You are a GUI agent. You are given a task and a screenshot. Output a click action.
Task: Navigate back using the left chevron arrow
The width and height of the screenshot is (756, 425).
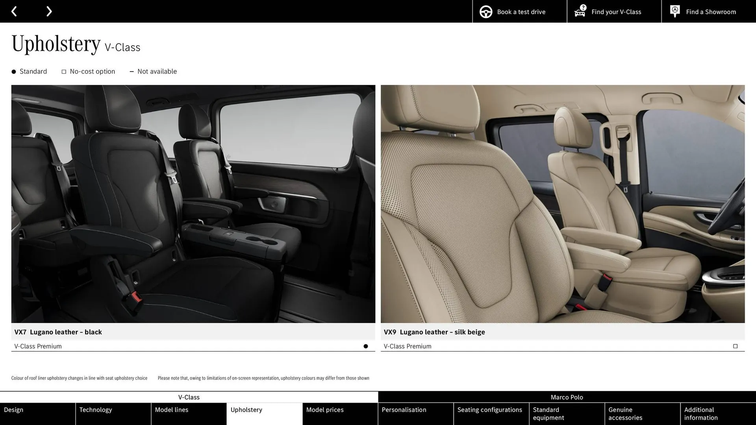click(x=14, y=11)
